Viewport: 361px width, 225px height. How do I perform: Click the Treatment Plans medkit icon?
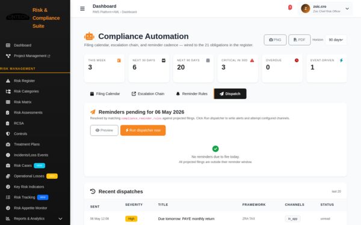coord(8,144)
